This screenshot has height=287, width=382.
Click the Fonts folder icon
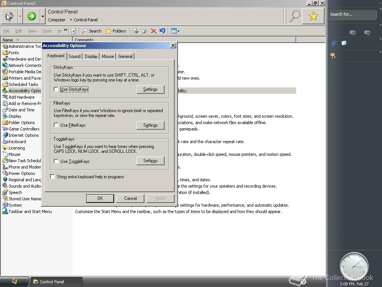(x=5, y=52)
